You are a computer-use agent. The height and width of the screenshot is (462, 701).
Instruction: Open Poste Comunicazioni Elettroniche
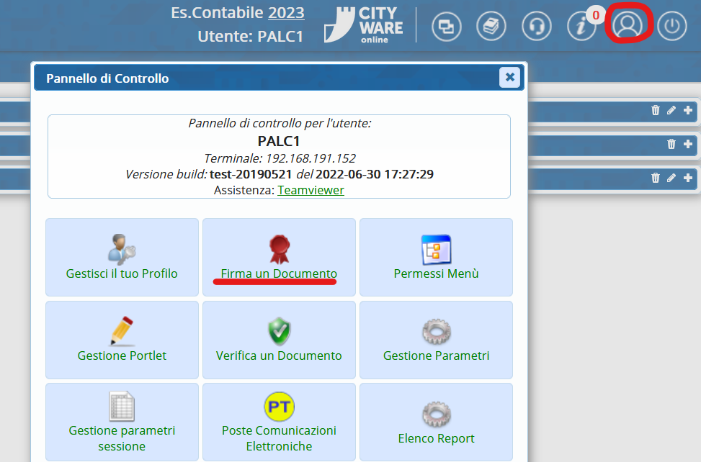(x=279, y=422)
